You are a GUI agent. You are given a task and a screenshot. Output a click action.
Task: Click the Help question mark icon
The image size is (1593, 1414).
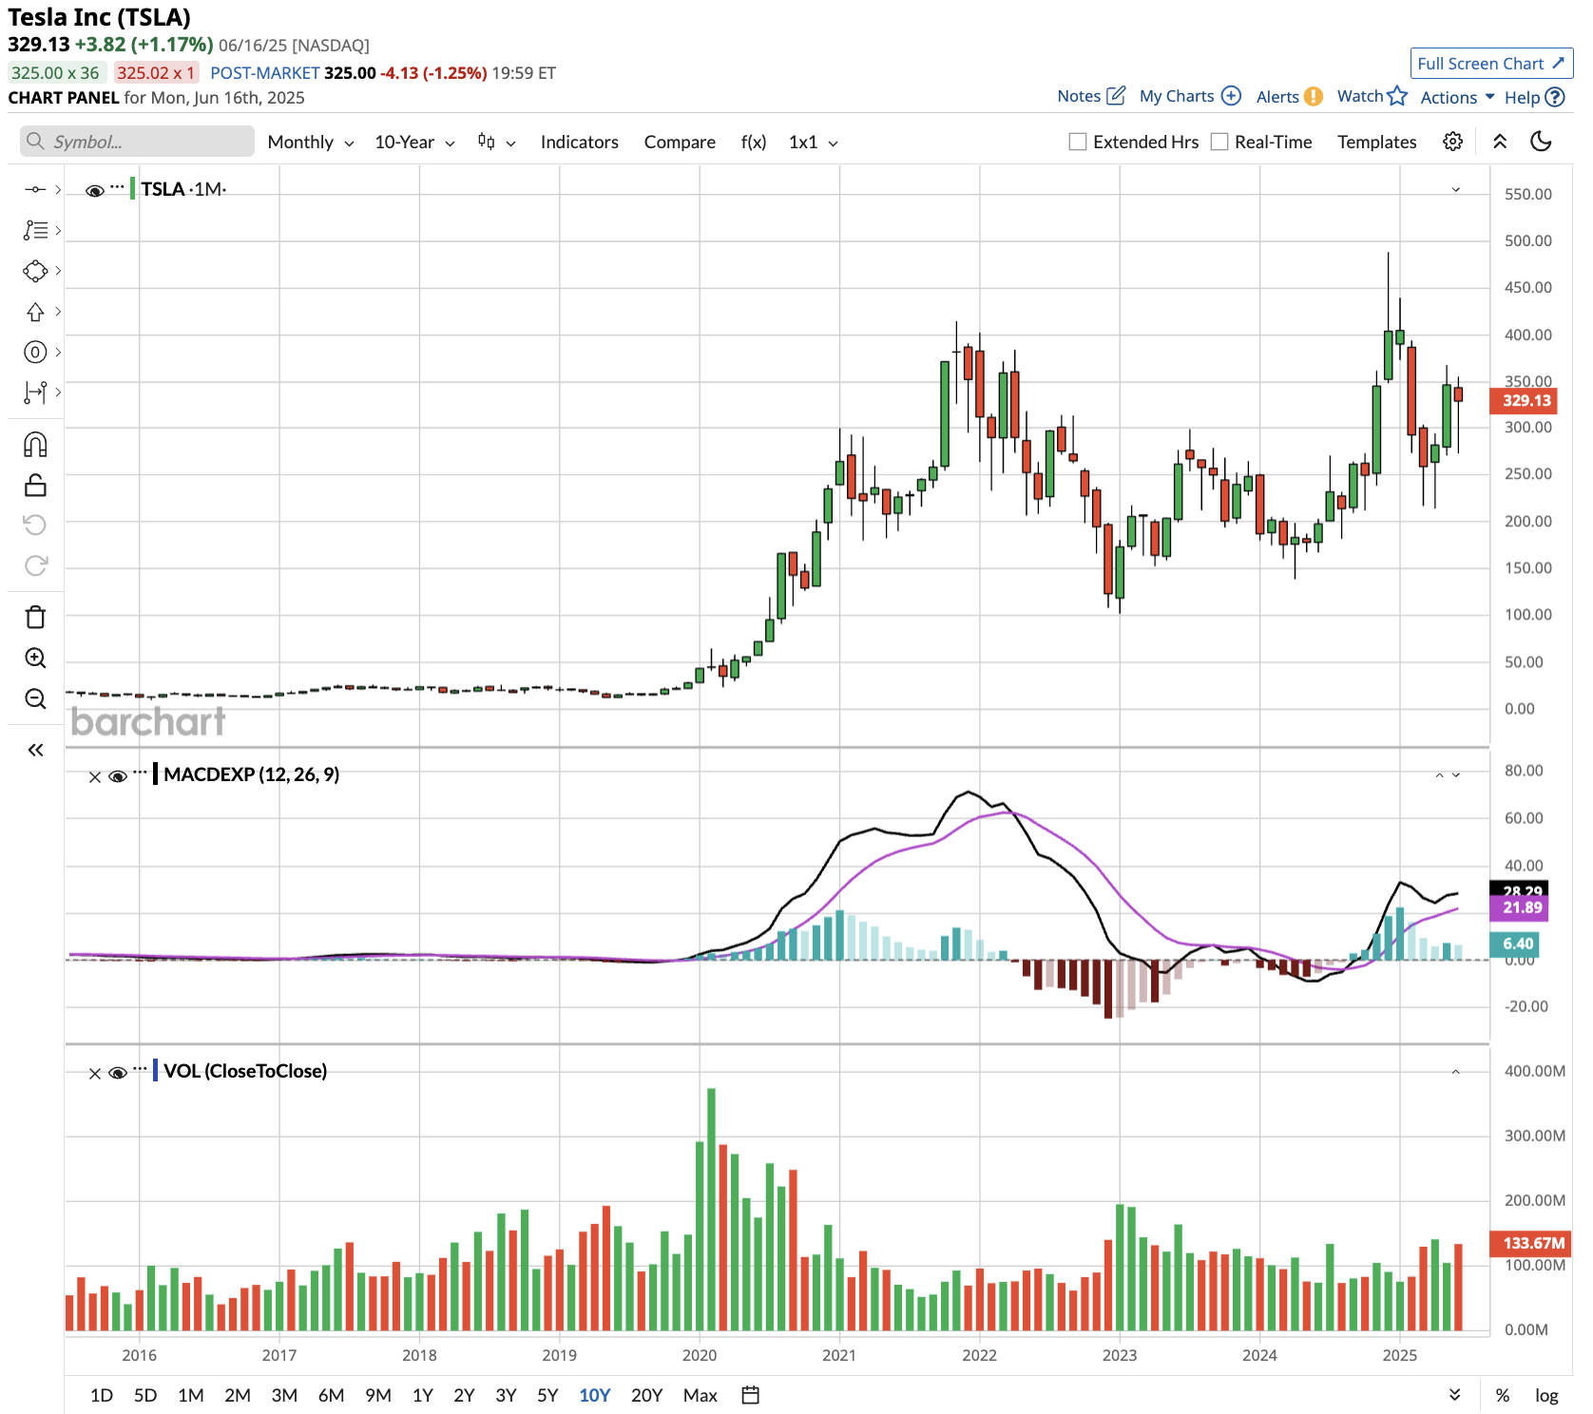[x=1555, y=97]
